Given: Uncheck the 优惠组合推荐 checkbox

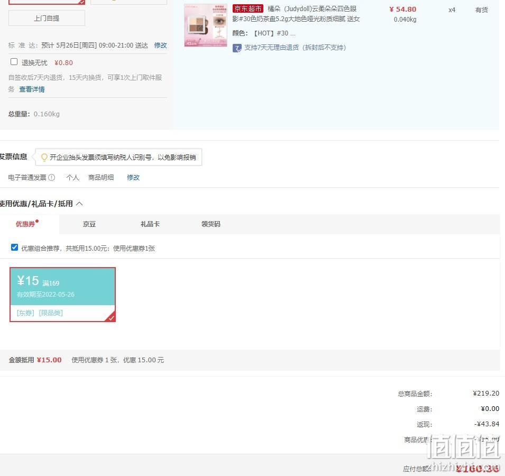Looking at the screenshot, I should (x=14, y=248).
